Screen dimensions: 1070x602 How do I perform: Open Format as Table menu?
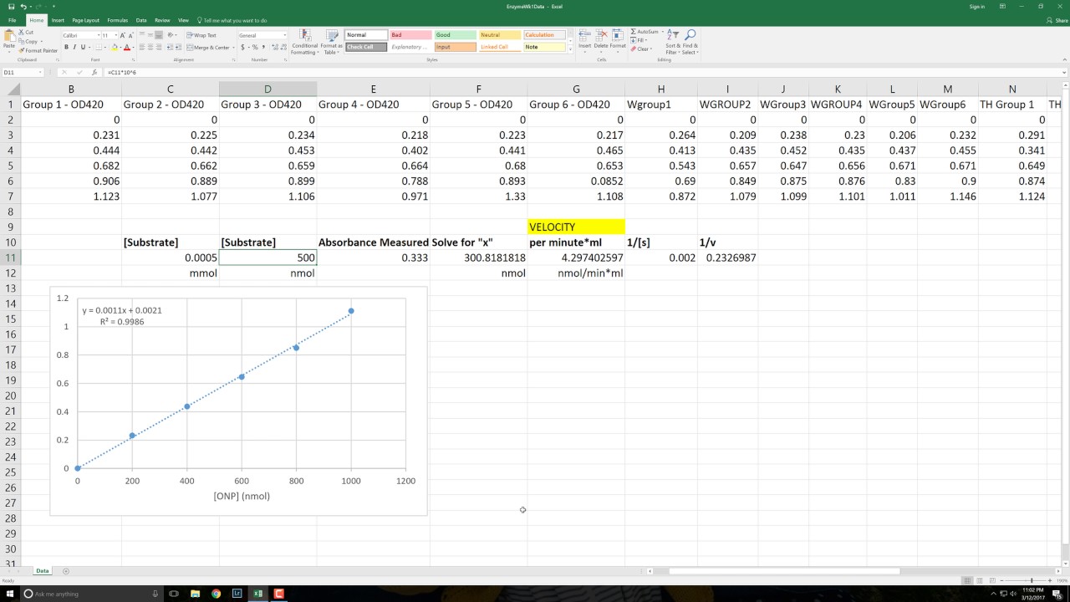[x=331, y=42]
